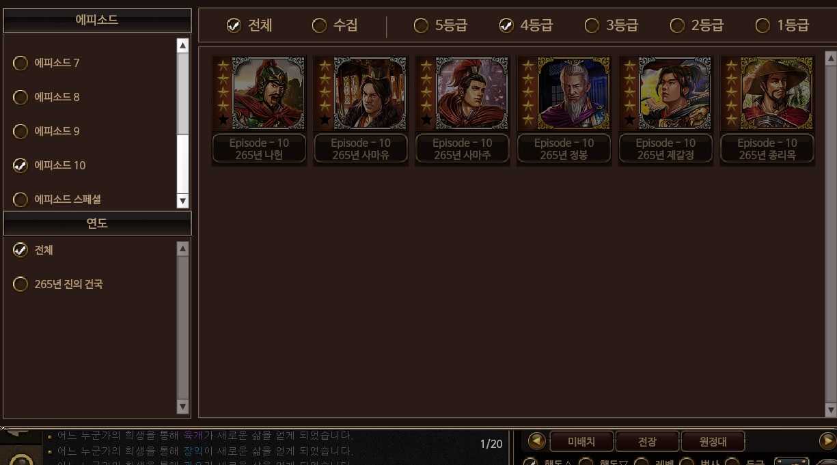Screen dimensions: 837x465
Task: Pick the 265년 제갈정 hero card
Action: tap(666, 111)
